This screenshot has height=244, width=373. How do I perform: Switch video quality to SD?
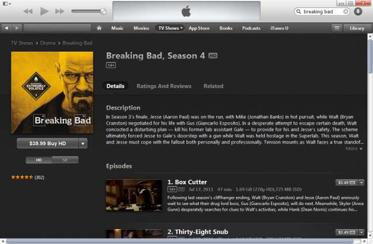65,160
